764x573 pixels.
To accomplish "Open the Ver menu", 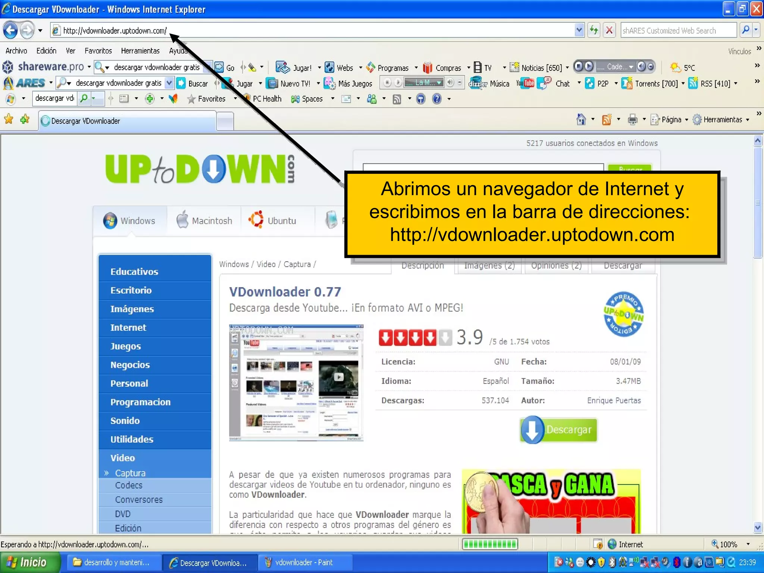I will (x=71, y=51).
